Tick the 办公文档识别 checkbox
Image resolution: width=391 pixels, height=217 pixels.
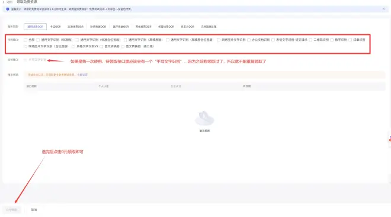coord(249,40)
